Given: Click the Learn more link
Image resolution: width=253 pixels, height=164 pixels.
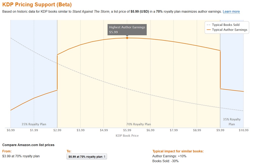Looking at the screenshot, I should [231, 12].
